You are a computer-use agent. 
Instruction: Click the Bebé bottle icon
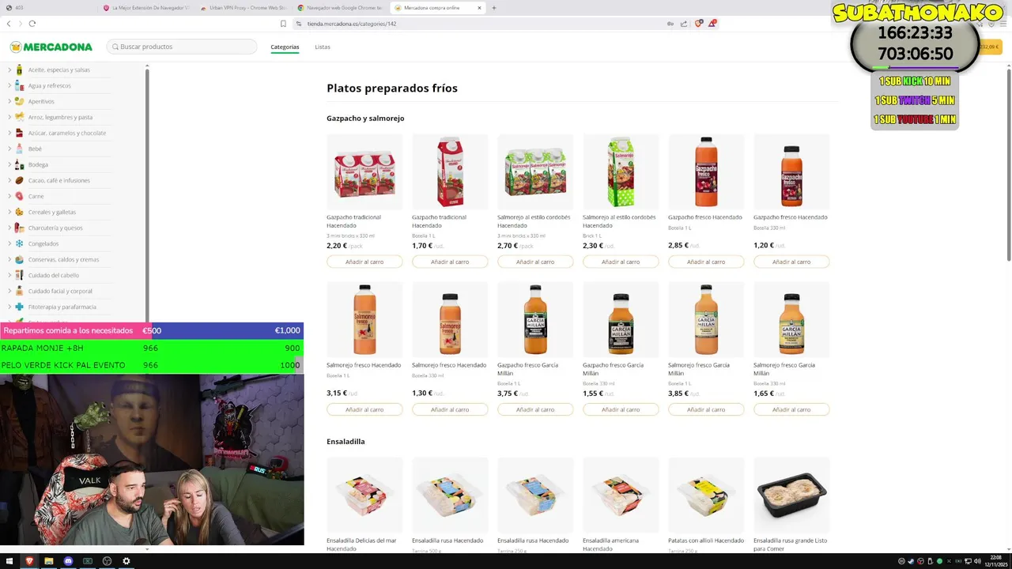click(19, 149)
